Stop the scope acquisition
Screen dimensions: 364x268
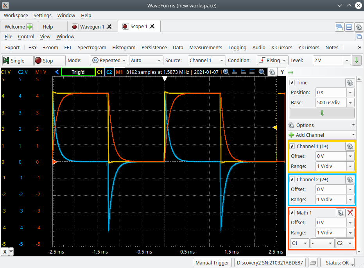(50, 61)
